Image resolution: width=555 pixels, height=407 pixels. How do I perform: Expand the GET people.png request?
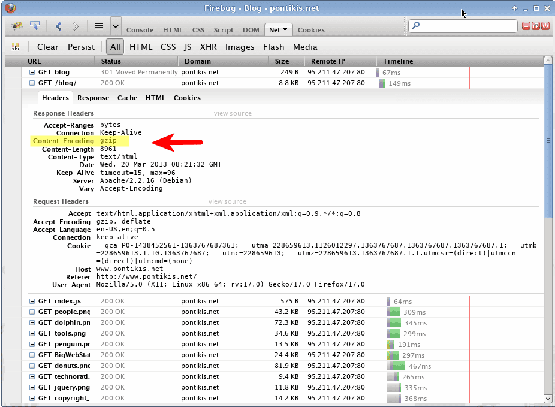(x=32, y=312)
